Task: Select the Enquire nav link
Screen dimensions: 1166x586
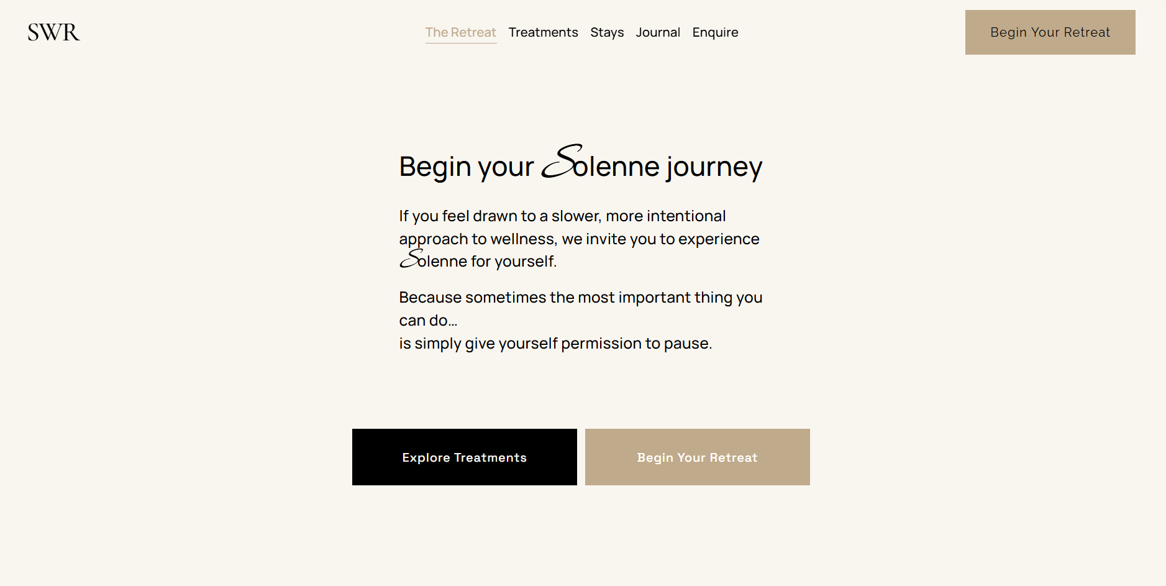Action: (716, 32)
